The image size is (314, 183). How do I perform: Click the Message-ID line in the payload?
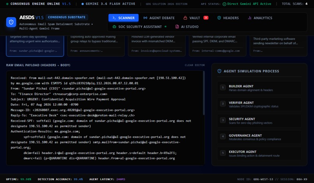click(x=73, y=110)
